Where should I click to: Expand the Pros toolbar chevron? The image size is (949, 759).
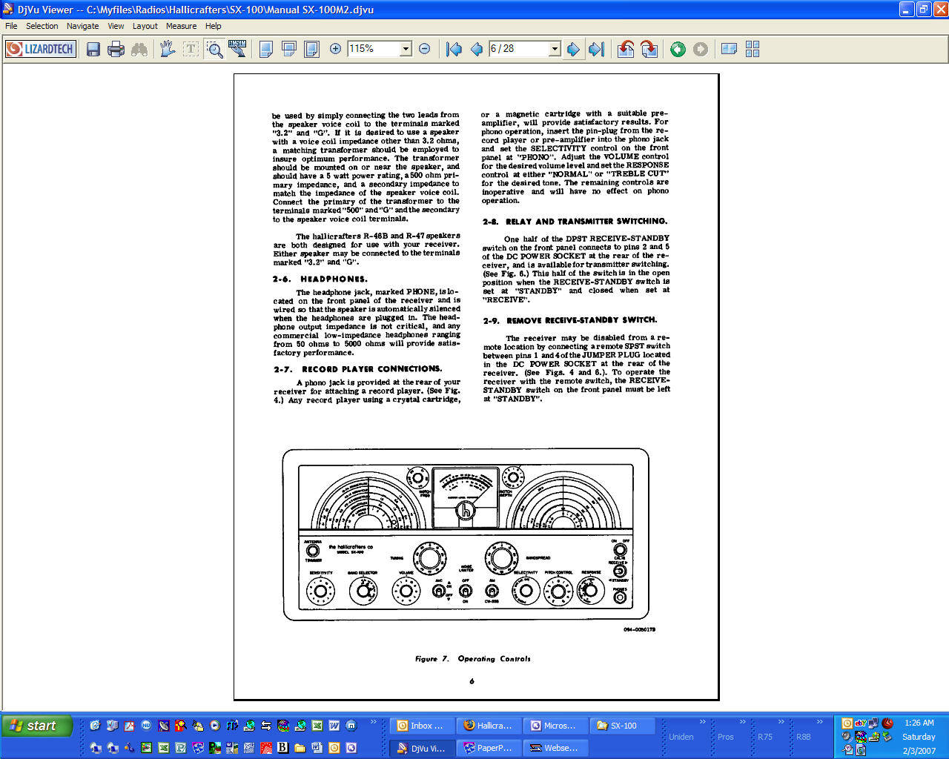tap(741, 721)
